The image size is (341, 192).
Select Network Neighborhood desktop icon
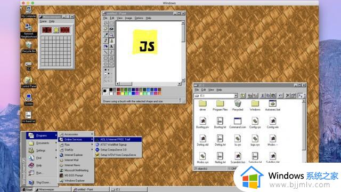click(x=28, y=31)
